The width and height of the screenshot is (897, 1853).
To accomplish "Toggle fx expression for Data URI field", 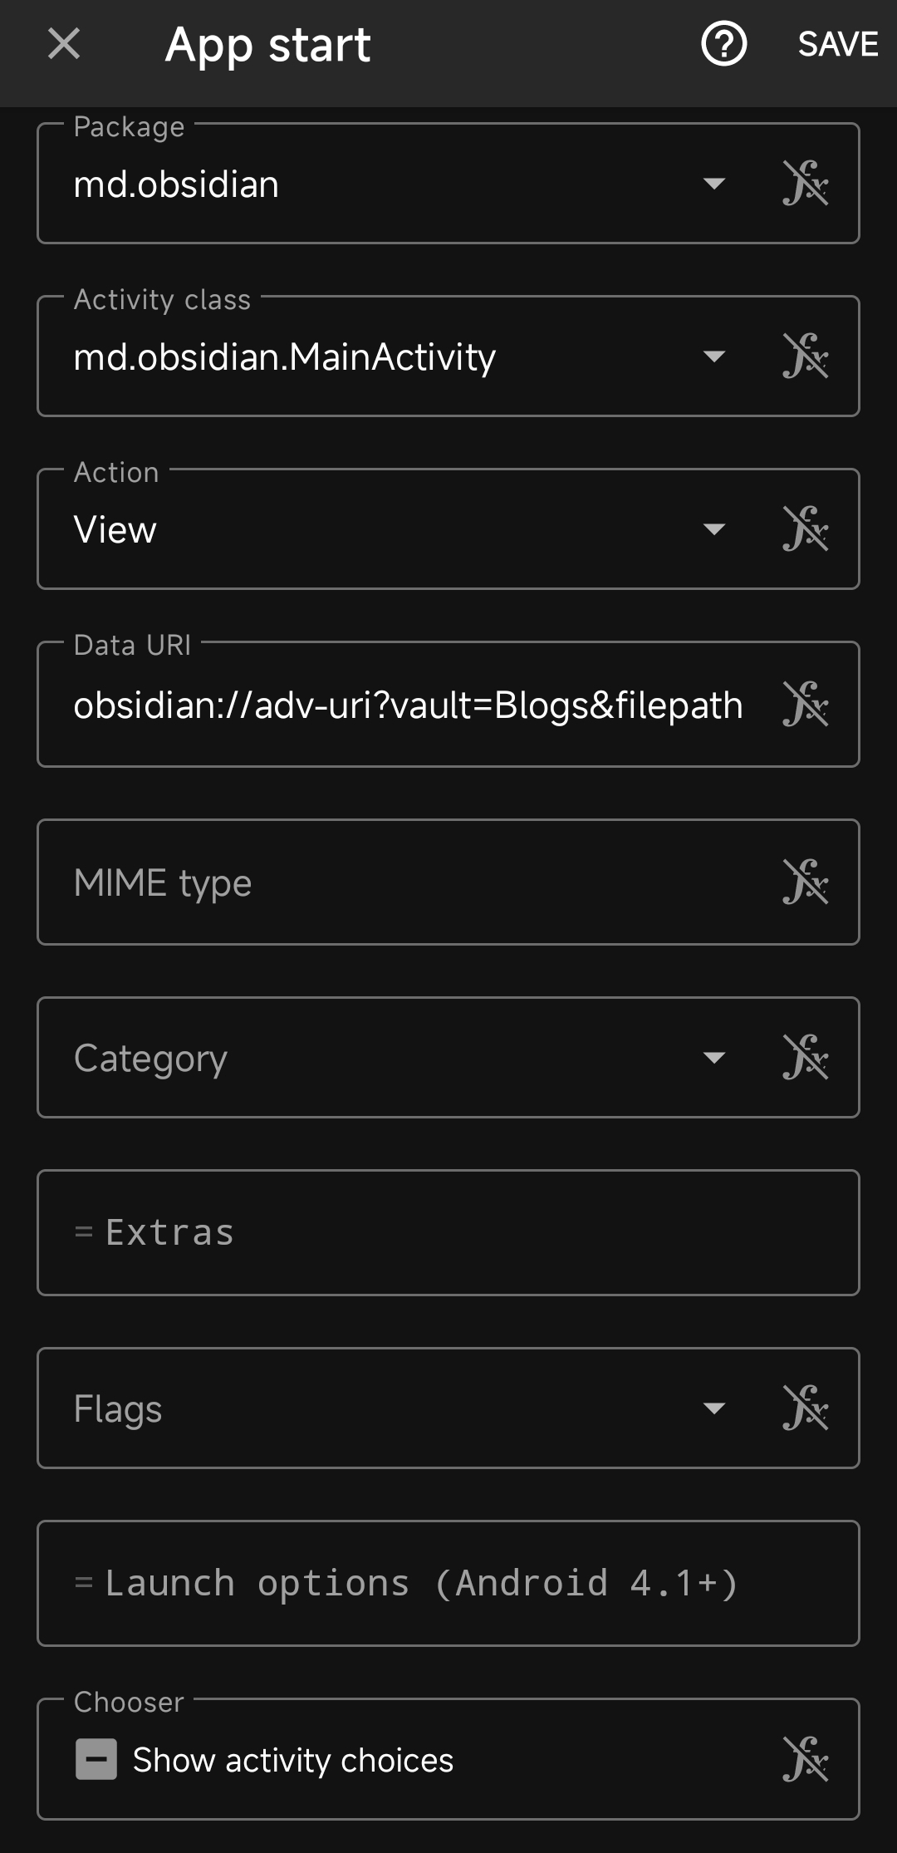I will point(805,705).
